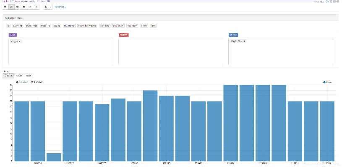Switch to line chart icon
342x167 pixels.
(29, 7)
